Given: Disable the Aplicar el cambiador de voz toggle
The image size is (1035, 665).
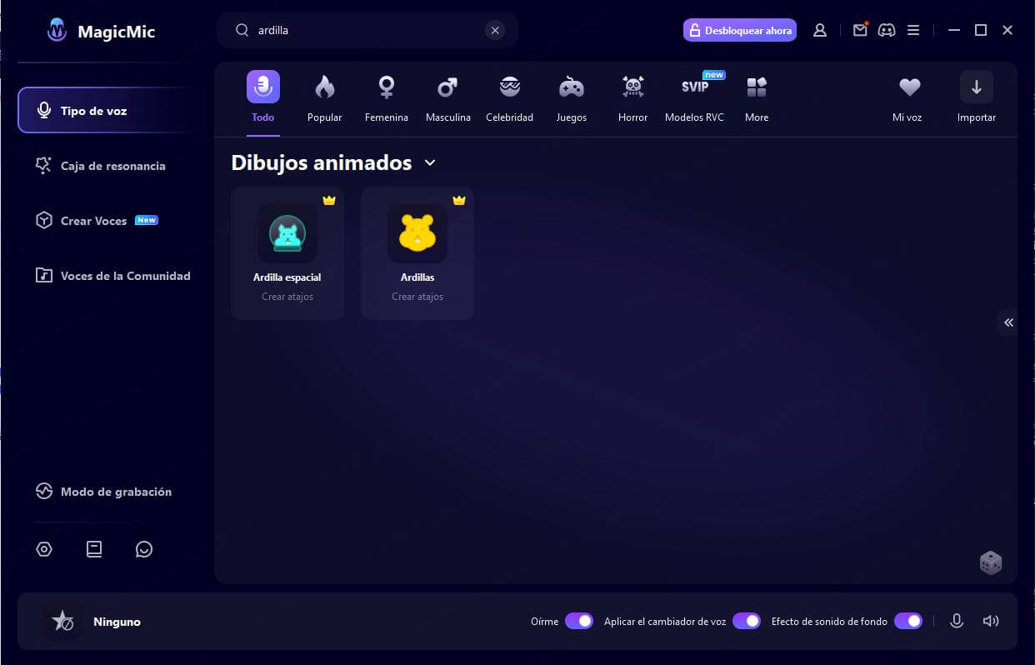Looking at the screenshot, I should pos(747,621).
